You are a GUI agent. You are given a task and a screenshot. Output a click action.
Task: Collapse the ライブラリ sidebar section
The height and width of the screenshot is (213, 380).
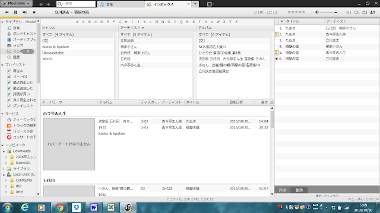[x=2, y=22]
